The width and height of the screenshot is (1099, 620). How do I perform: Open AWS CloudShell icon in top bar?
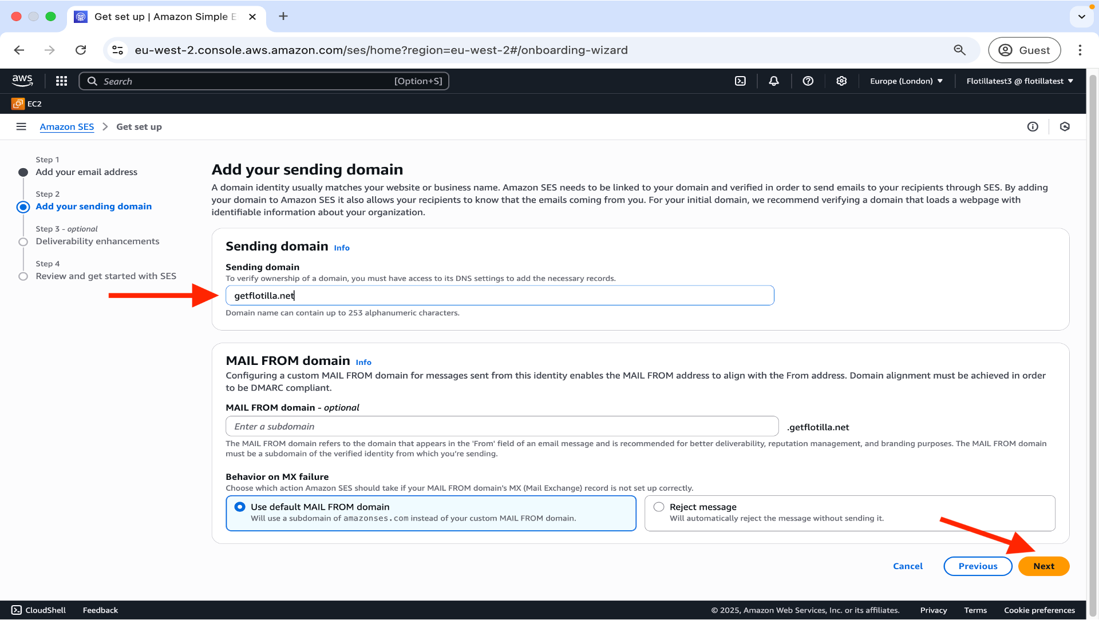pyautogui.click(x=740, y=81)
